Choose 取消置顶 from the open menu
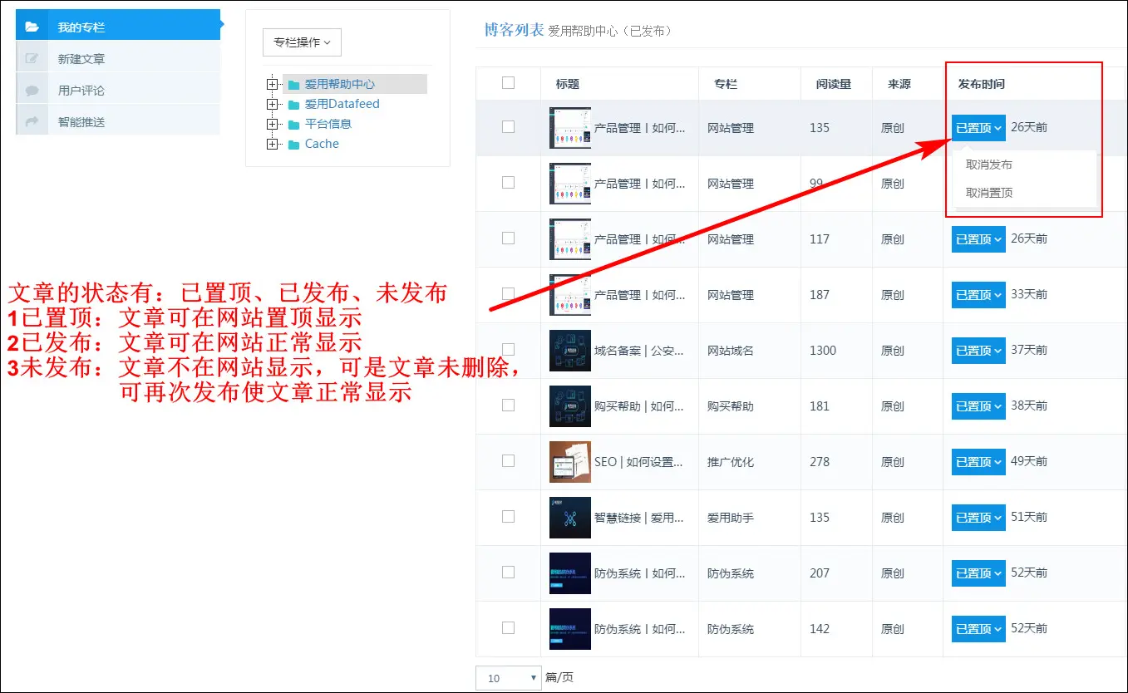Screen dimensions: 1128x693 tap(989, 193)
